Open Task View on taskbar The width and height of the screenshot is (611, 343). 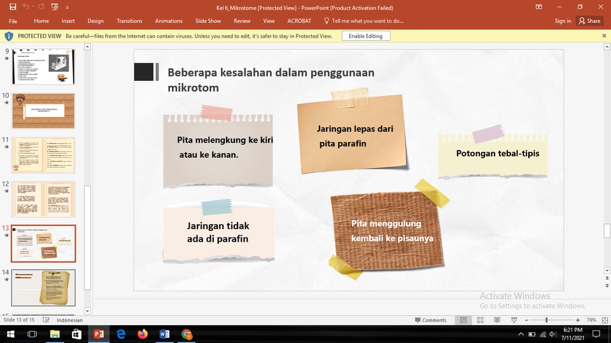[32, 335]
